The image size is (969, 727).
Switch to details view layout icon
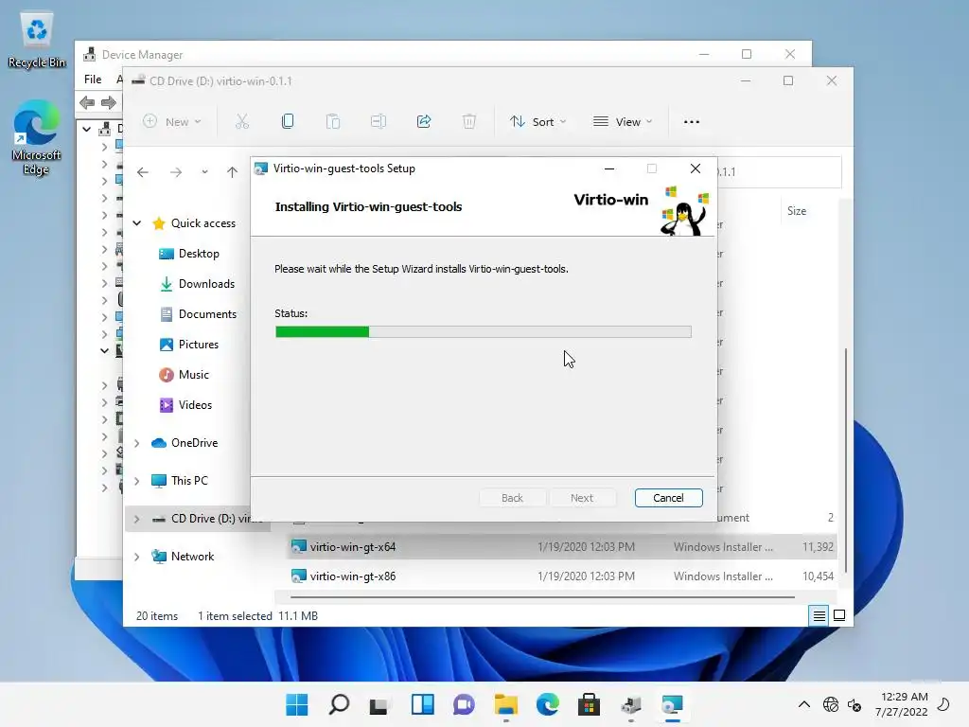coord(819,615)
